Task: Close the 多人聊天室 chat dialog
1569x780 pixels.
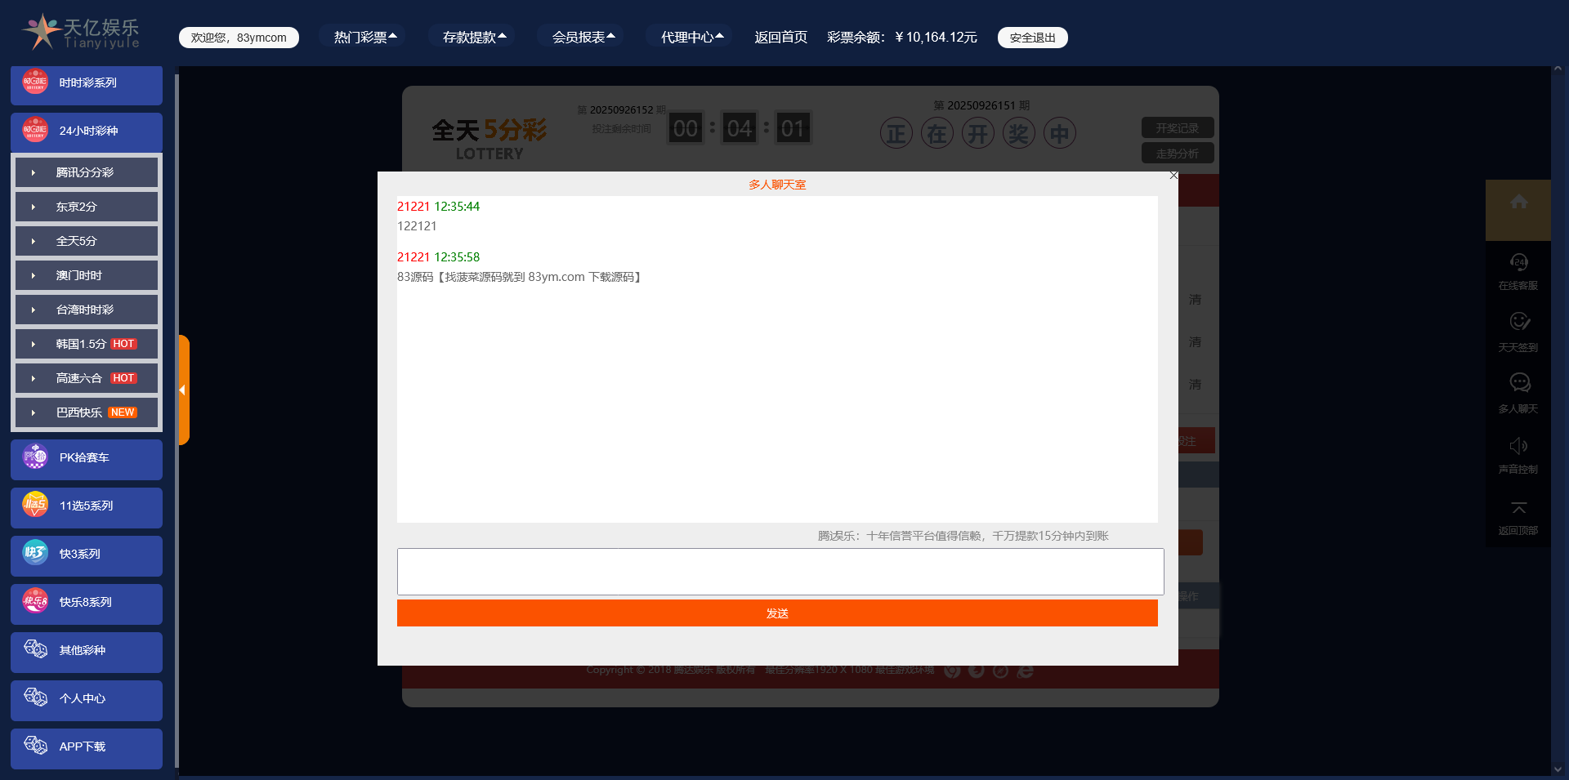Action: coord(1173,176)
